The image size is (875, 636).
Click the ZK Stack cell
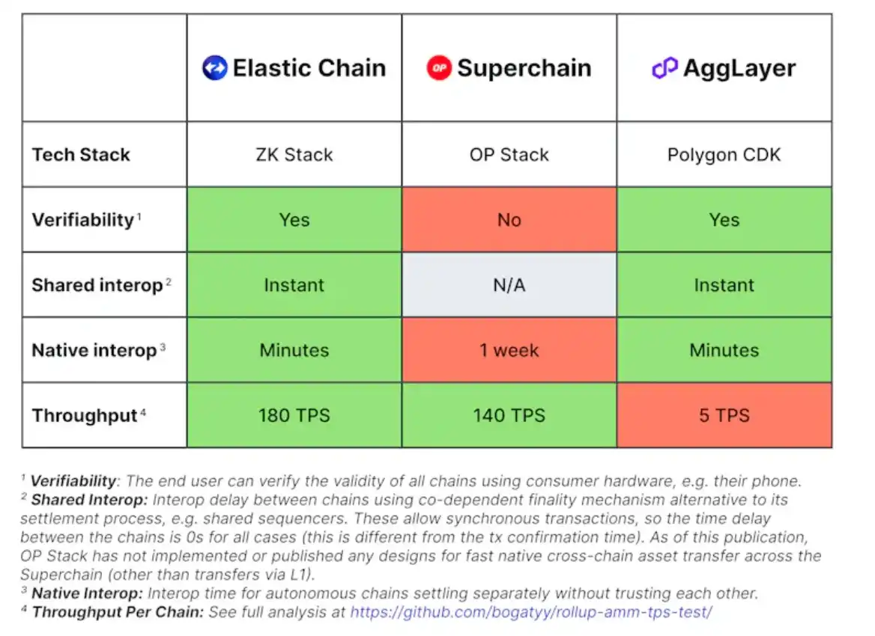[294, 155]
